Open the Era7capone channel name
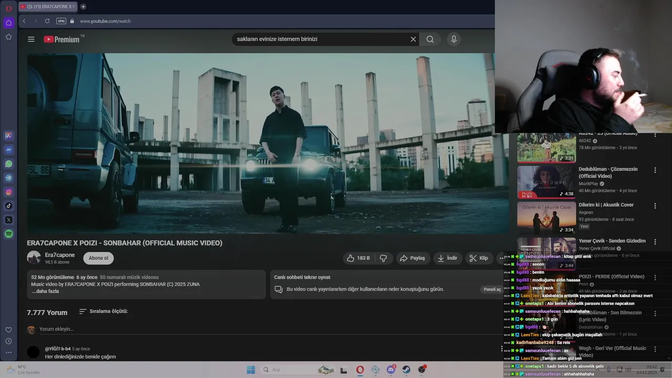Viewport: 672px width, 378px height. [x=60, y=255]
